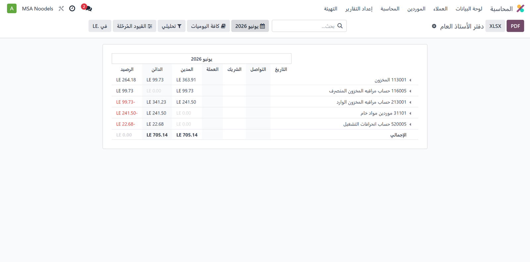Click the دفتر الأستاذ العام report title

(x=462, y=26)
